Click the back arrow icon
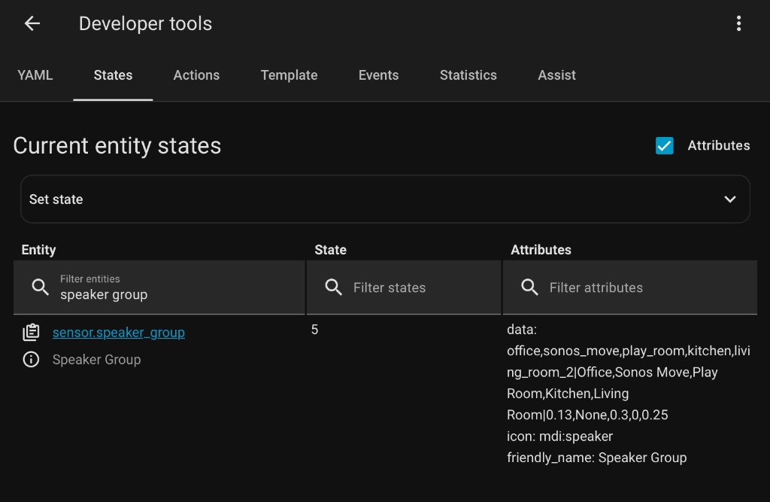 (x=32, y=24)
